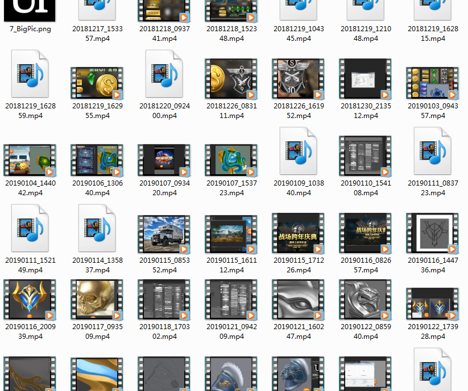Click the 20190116_200939.mp4 blue gold emblem thumbnail
Viewport: 468px width, 391px height.
[30, 300]
